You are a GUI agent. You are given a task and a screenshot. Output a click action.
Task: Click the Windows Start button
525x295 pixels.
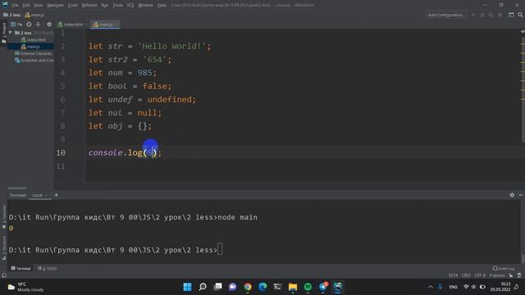pos(188,287)
